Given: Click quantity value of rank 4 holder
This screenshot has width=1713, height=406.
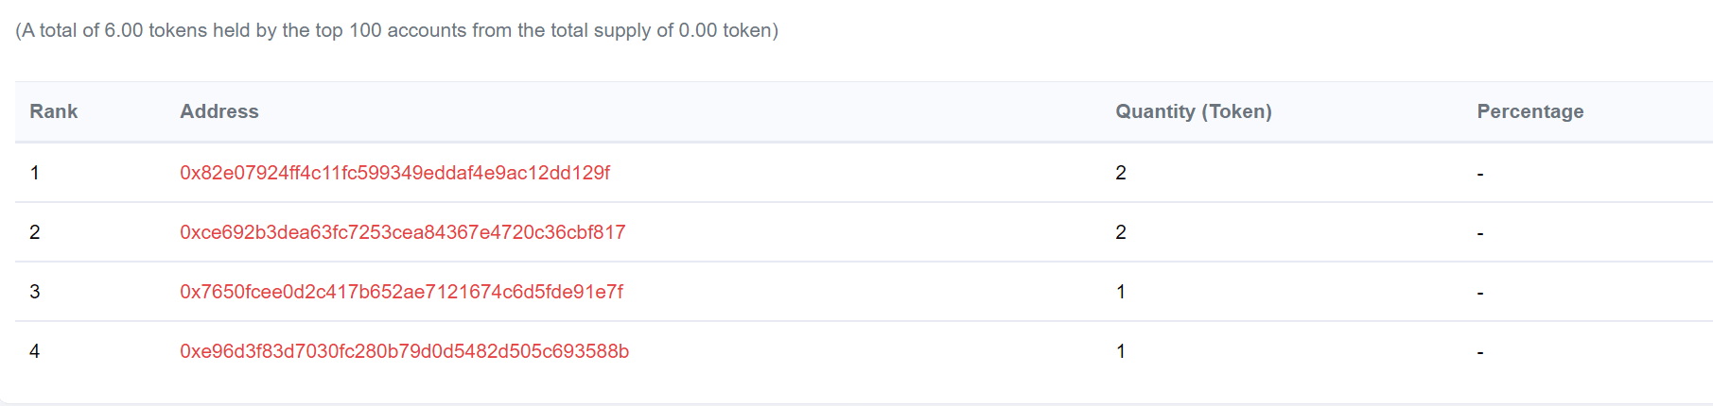Looking at the screenshot, I should [1121, 351].
